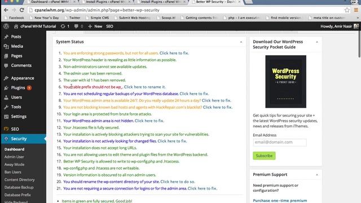Switch to Dashboard cPanel WHM tab

(50, 2)
